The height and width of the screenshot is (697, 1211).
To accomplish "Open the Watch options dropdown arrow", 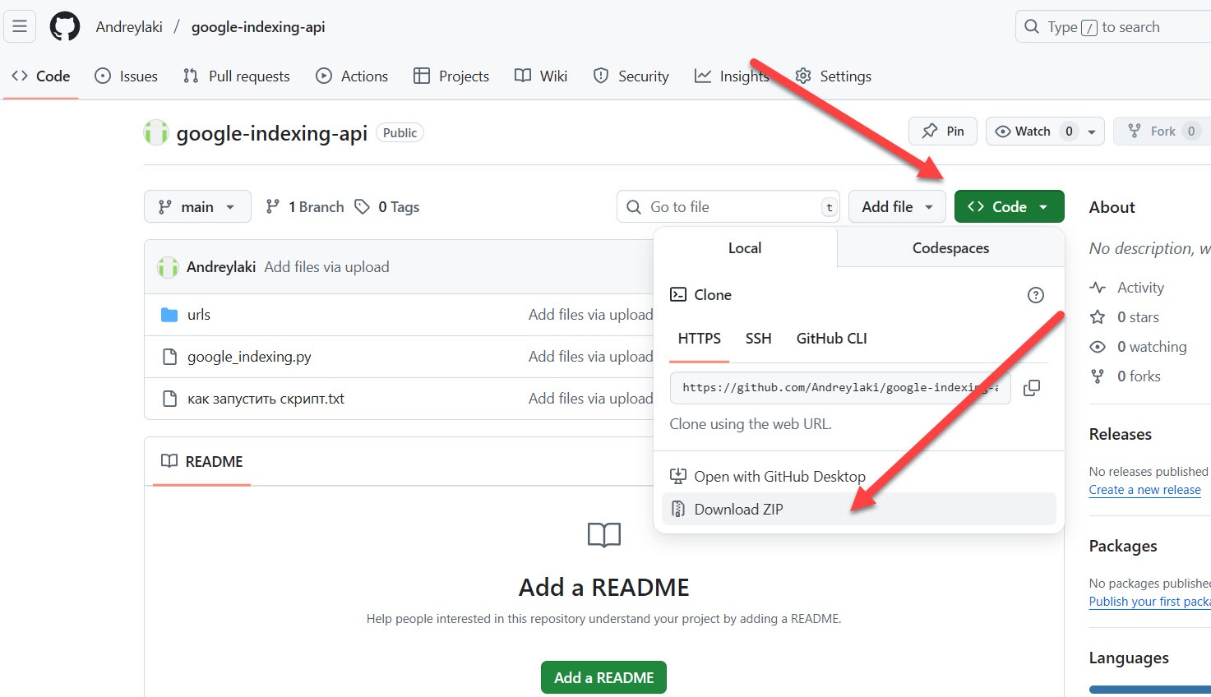I will click(x=1092, y=132).
